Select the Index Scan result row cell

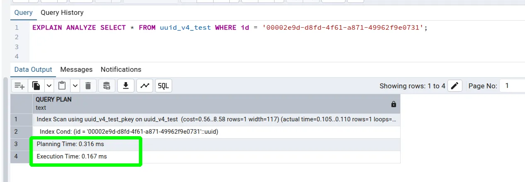[216, 120]
